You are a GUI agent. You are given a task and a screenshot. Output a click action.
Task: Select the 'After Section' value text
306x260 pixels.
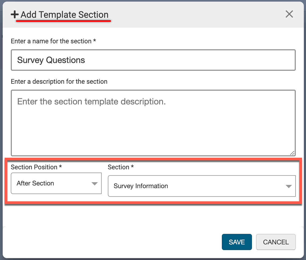(x=35, y=183)
